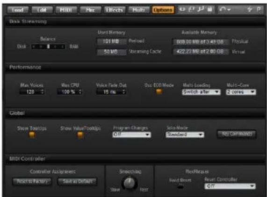Toggle the Osc ECO Mode button
This screenshot has height=197, width=267.
coord(159,92)
